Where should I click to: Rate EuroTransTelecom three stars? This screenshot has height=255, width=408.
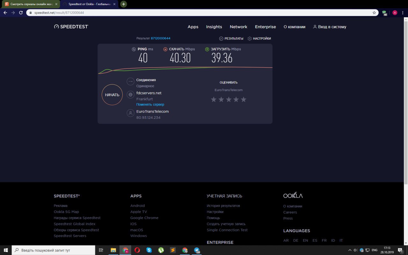229,99
